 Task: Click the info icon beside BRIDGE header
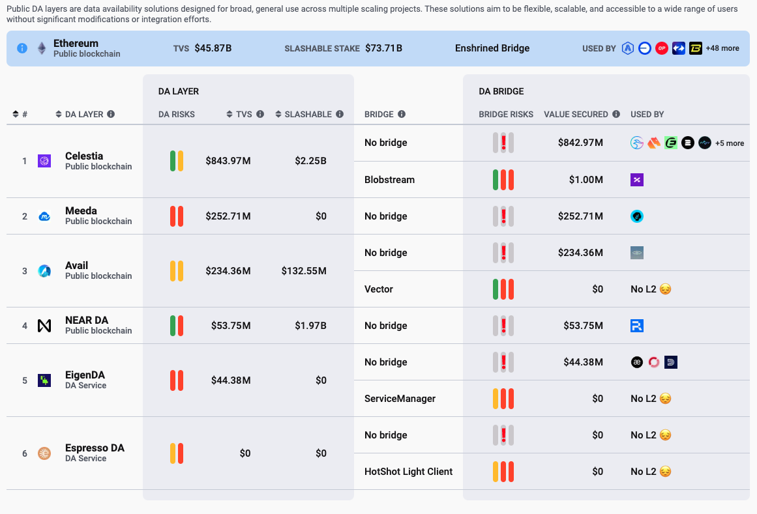pyautogui.click(x=402, y=114)
